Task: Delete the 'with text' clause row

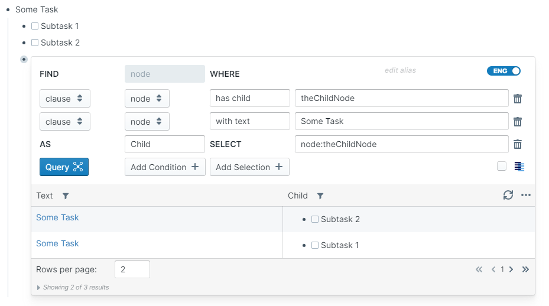Action: [x=518, y=122]
